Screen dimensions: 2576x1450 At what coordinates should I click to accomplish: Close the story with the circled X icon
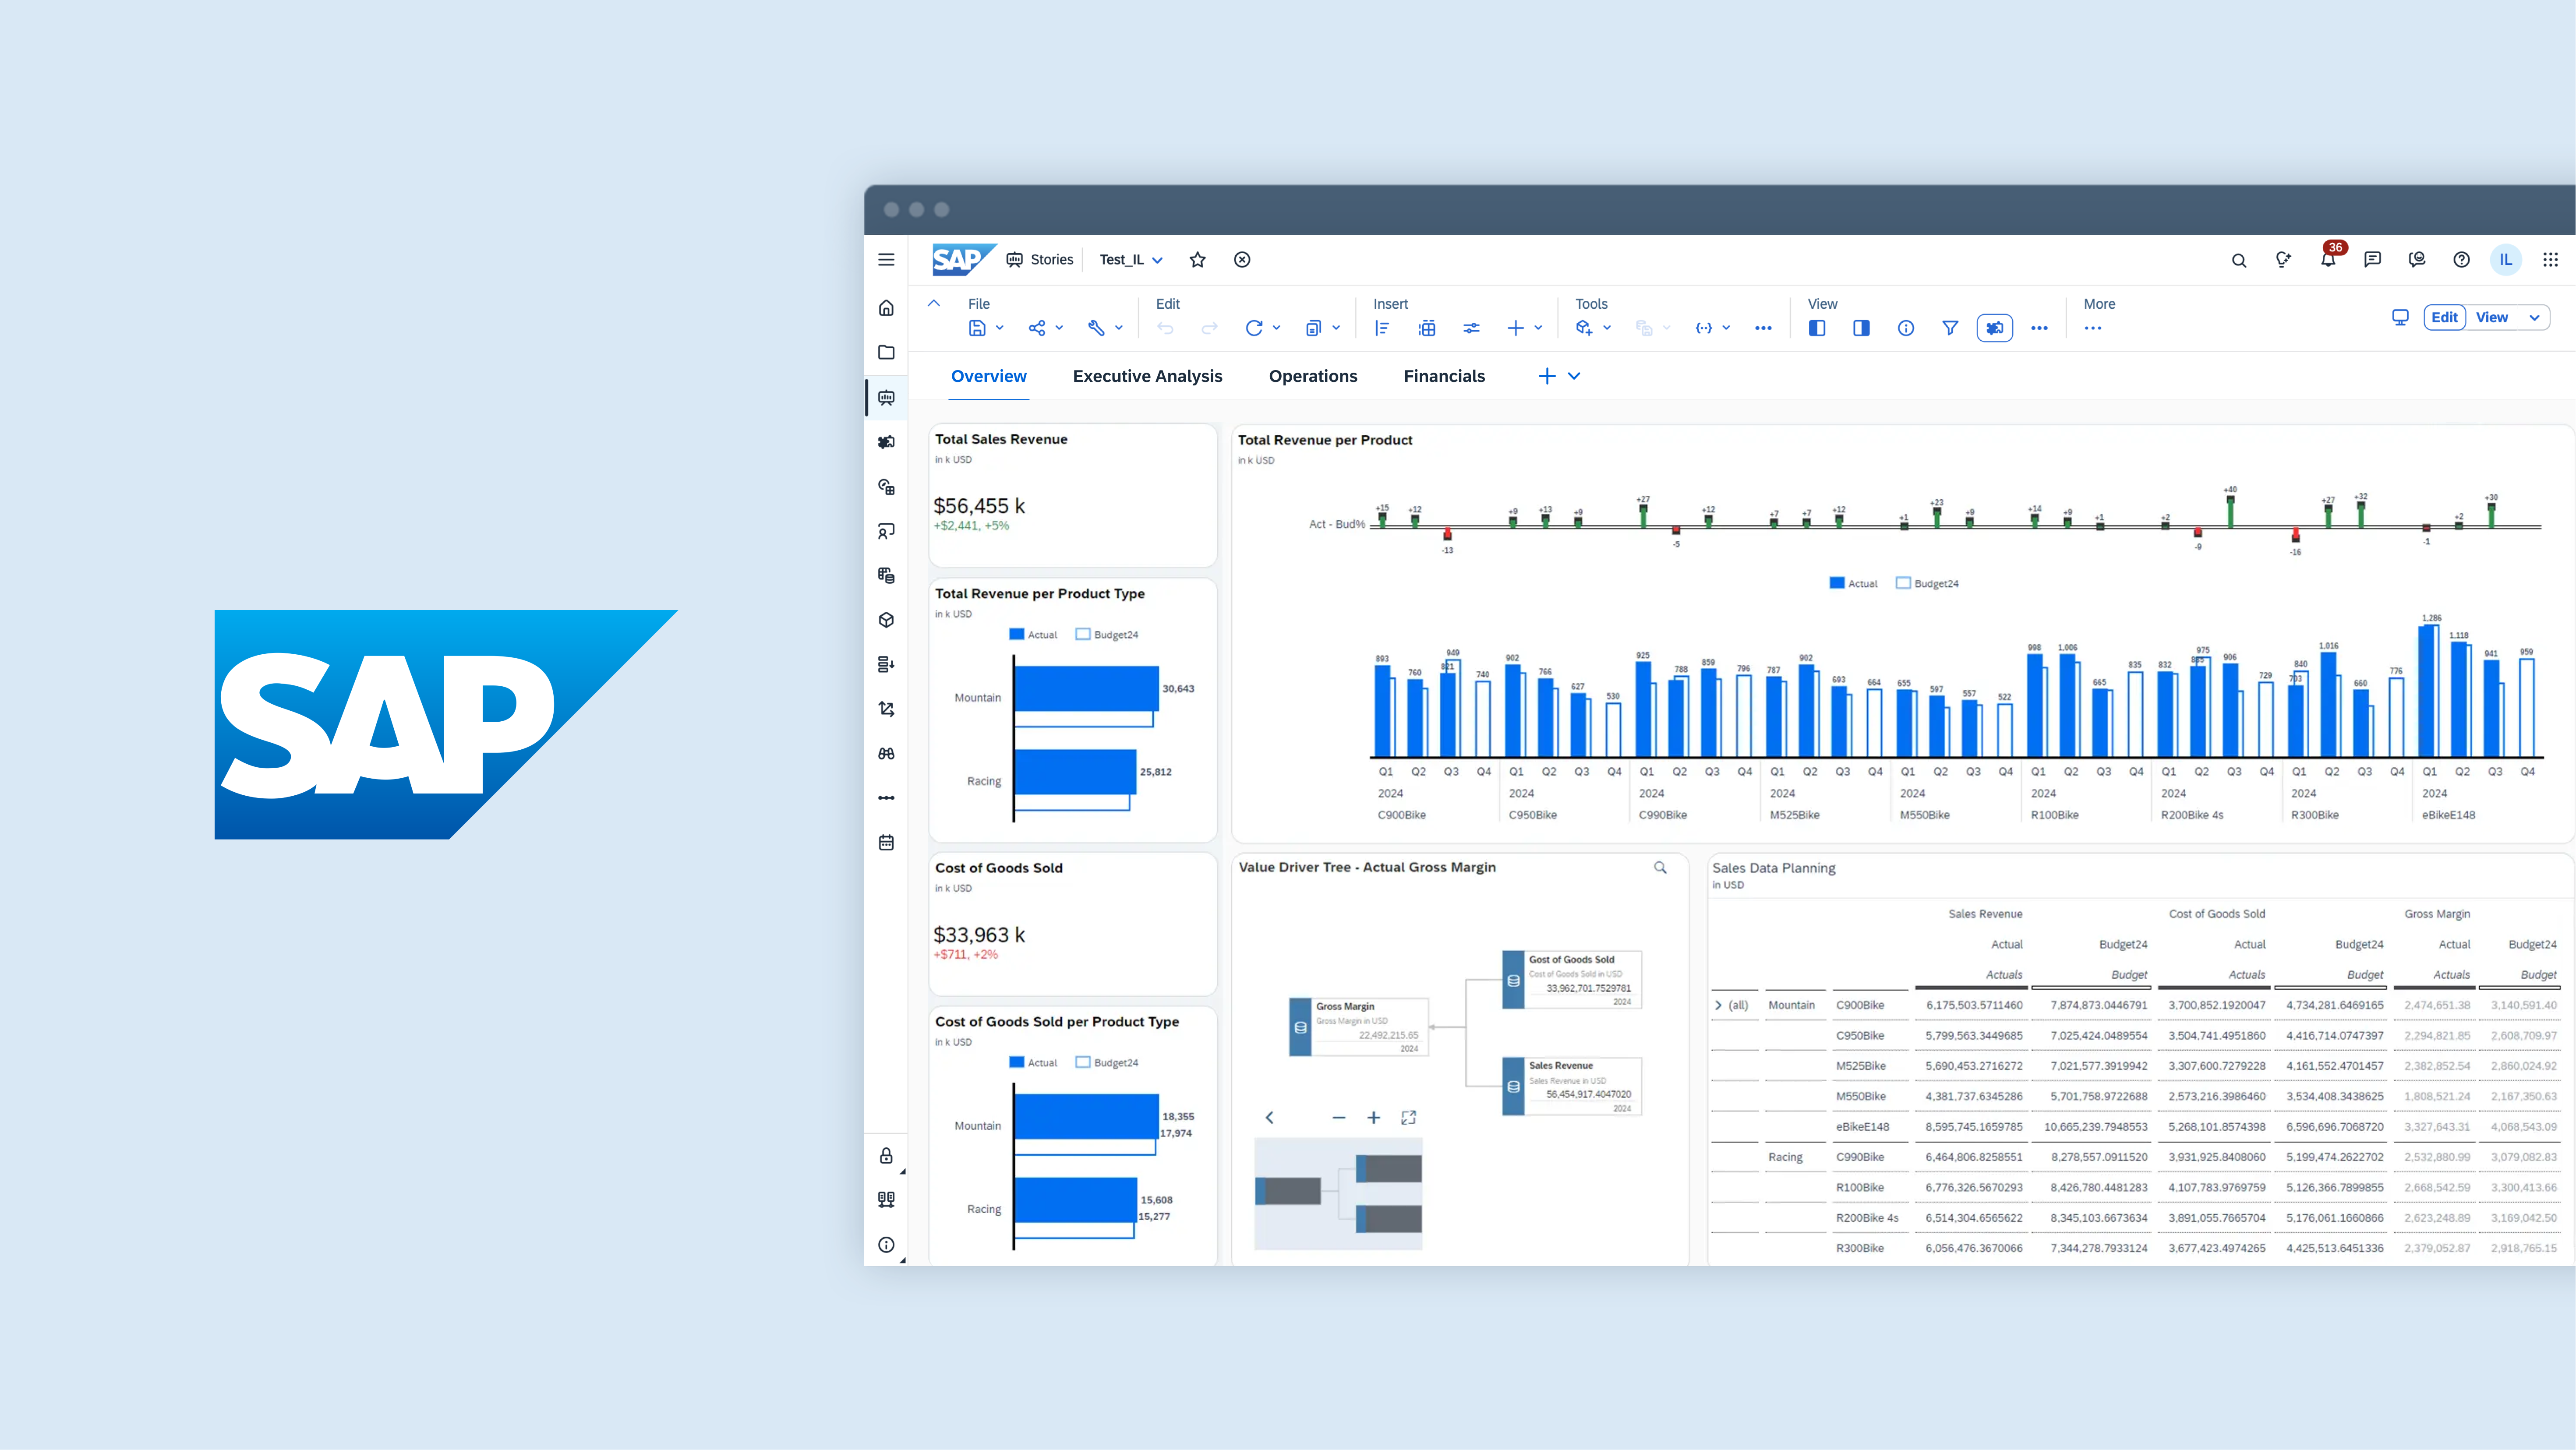[x=1242, y=260]
